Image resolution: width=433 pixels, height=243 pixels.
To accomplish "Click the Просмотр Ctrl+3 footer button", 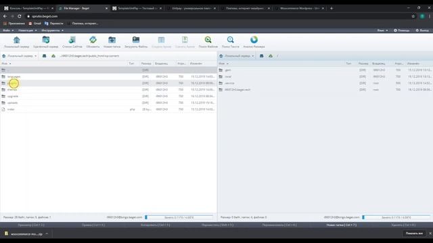I will 31,225.
